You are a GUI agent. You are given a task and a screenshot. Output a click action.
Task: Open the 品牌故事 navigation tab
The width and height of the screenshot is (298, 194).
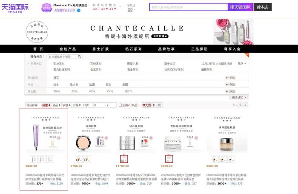[166, 49]
